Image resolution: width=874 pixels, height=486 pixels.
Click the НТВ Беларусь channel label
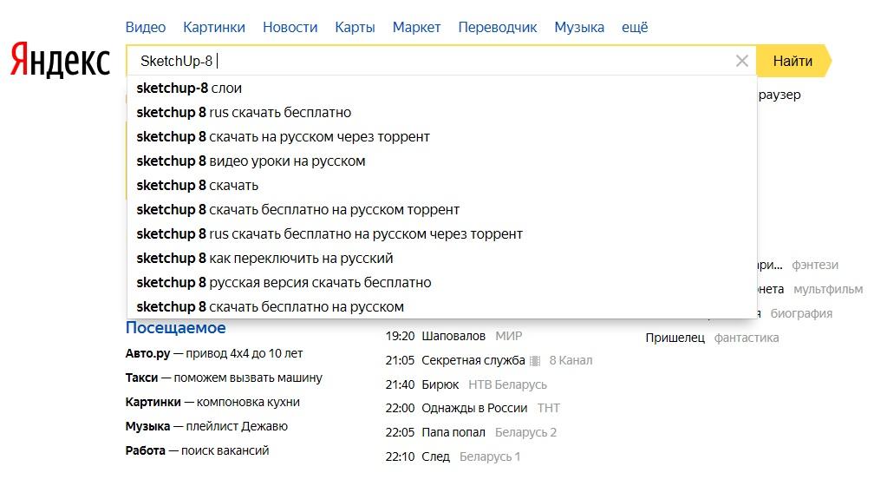click(x=508, y=384)
